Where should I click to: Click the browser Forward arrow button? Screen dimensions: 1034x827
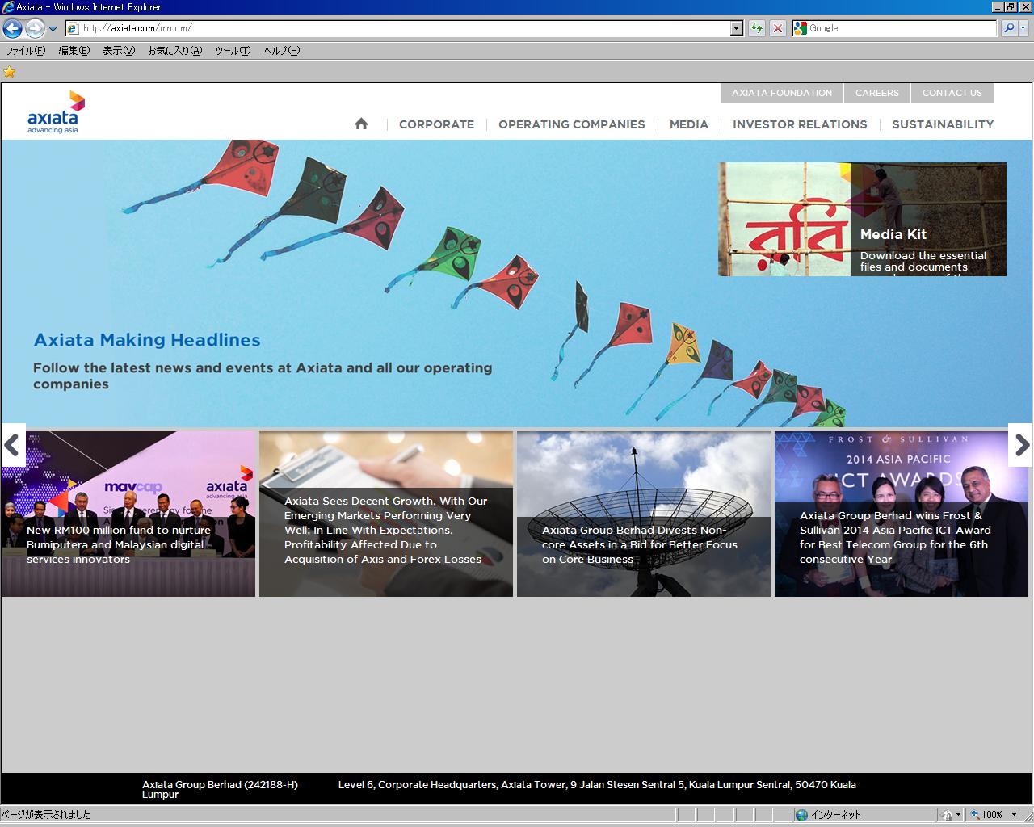pyautogui.click(x=35, y=28)
